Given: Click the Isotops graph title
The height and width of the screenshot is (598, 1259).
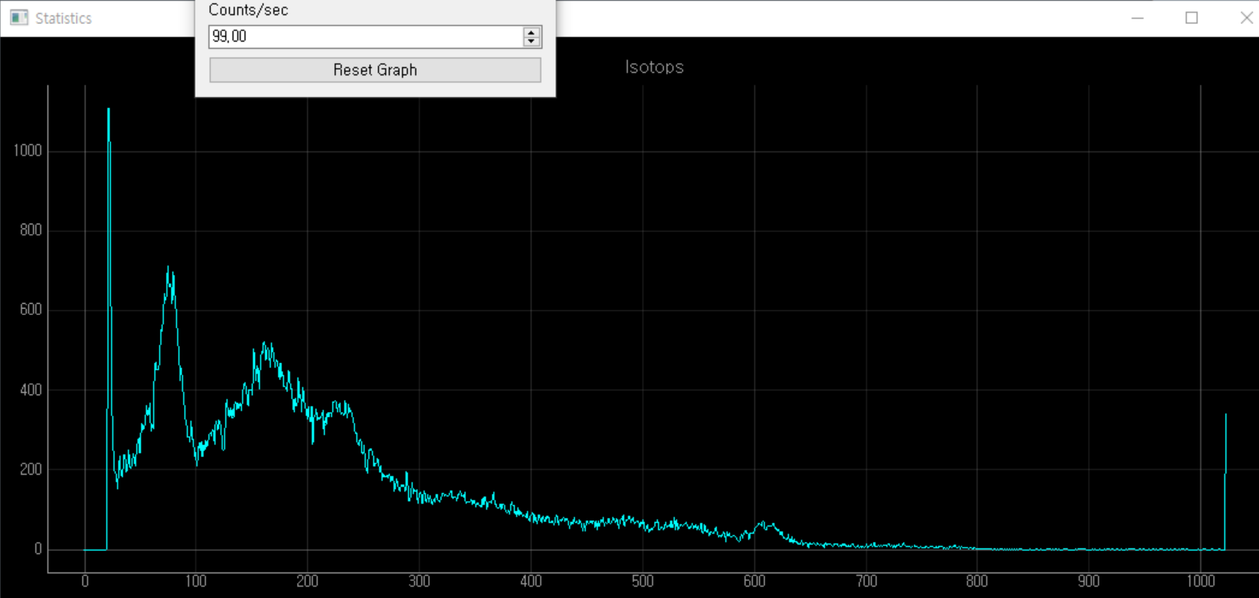Looking at the screenshot, I should point(654,67).
